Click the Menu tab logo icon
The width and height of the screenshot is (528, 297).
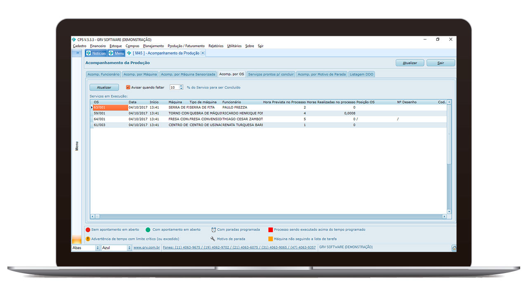coord(111,53)
